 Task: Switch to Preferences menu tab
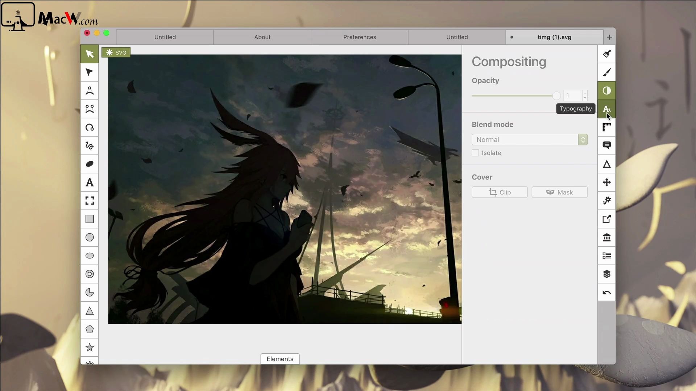(x=360, y=37)
